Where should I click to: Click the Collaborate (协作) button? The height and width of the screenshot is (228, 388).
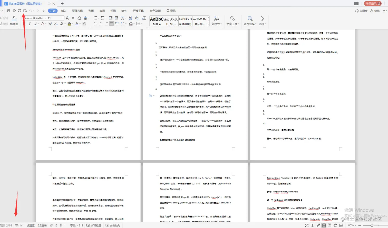(375, 11)
